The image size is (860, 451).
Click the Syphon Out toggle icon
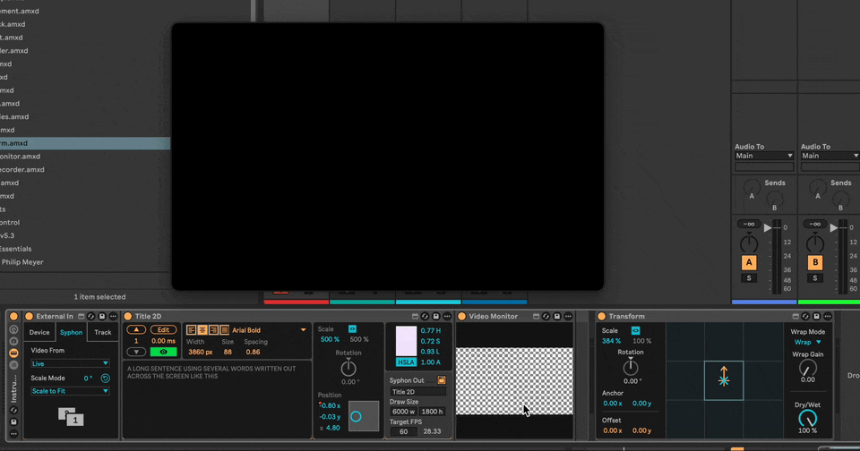pyautogui.click(x=442, y=380)
